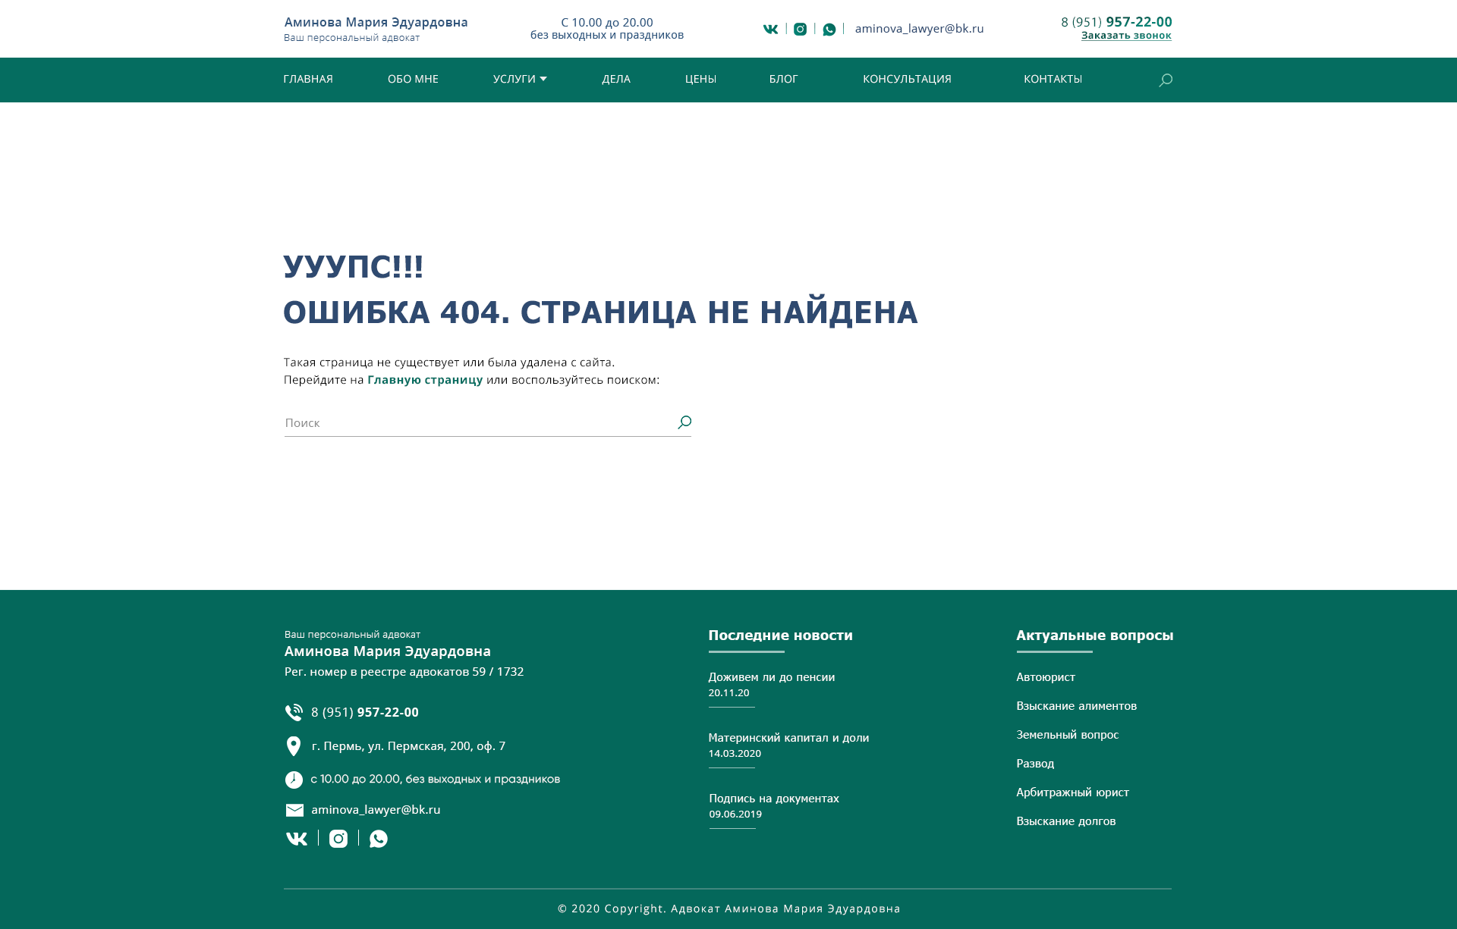Open Земельный вопрос footer link
The image size is (1457, 929).
pyautogui.click(x=1067, y=735)
